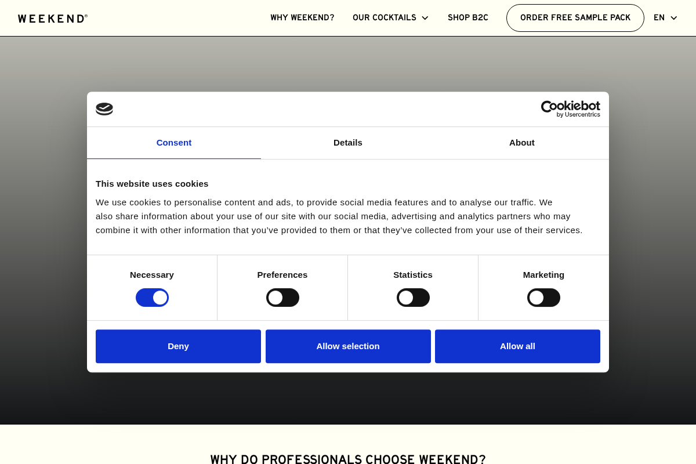Click the cookie dialog site logo icon
Image resolution: width=696 pixels, height=464 pixels.
click(104, 109)
